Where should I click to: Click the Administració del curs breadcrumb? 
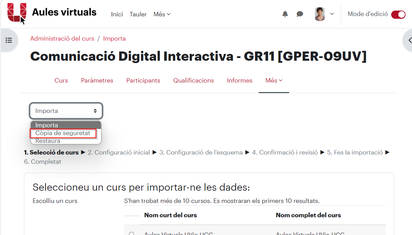62,39
